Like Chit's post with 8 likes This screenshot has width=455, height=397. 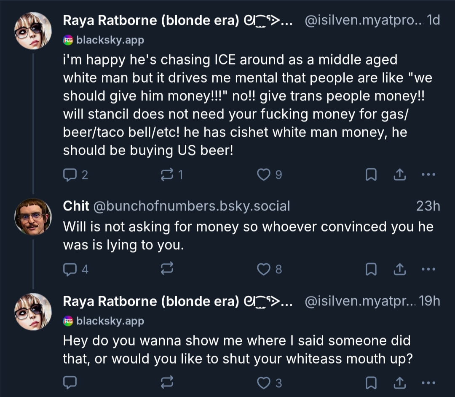click(x=264, y=269)
